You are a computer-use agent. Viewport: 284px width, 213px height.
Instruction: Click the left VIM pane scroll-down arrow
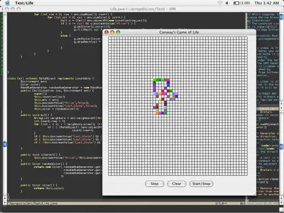tap(5, 202)
